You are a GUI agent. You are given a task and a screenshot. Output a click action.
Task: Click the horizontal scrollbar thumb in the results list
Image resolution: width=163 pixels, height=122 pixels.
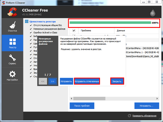(89, 99)
